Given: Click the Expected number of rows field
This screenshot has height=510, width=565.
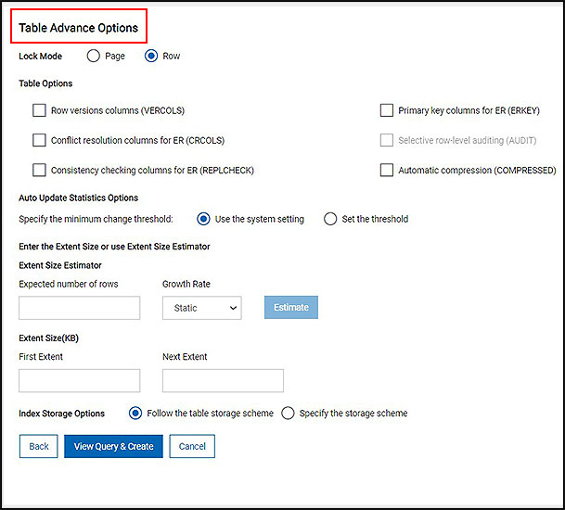Looking at the screenshot, I should (79, 308).
